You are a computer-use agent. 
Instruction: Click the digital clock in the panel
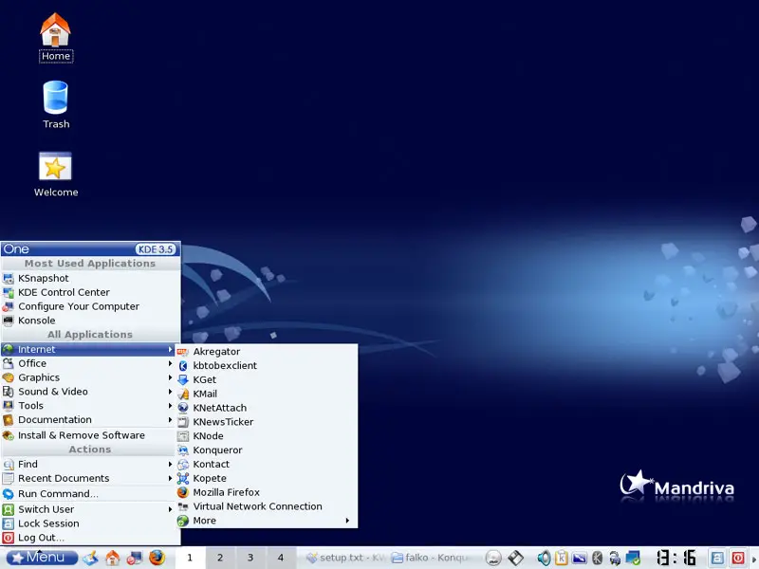point(676,558)
